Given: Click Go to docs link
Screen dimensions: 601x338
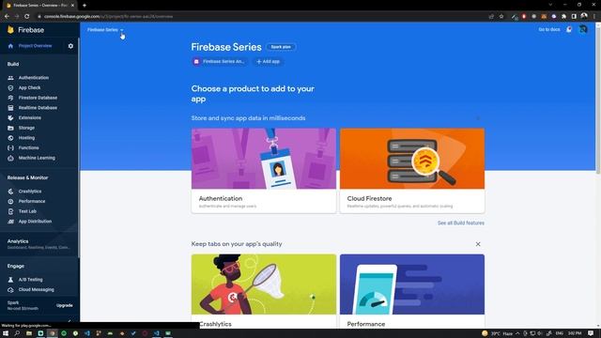Looking at the screenshot, I should coord(549,29).
